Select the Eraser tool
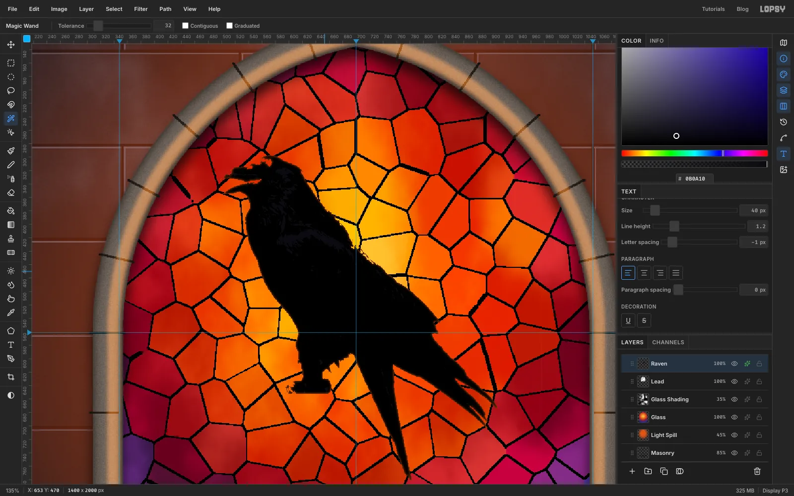This screenshot has width=794, height=496. tap(11, 192)
